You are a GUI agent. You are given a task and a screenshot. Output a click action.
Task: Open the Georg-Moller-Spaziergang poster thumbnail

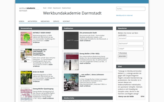pos(26,94)
